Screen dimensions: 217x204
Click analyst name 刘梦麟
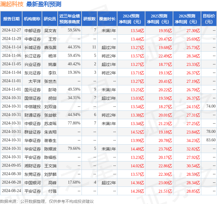pos(50,174)
